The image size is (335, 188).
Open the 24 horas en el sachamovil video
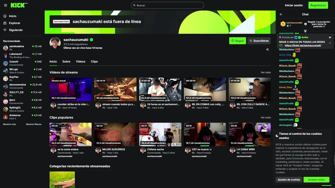(x=160, y=89)
